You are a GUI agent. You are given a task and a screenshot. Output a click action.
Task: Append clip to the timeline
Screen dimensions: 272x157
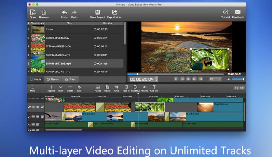click(x=51, y=88)
